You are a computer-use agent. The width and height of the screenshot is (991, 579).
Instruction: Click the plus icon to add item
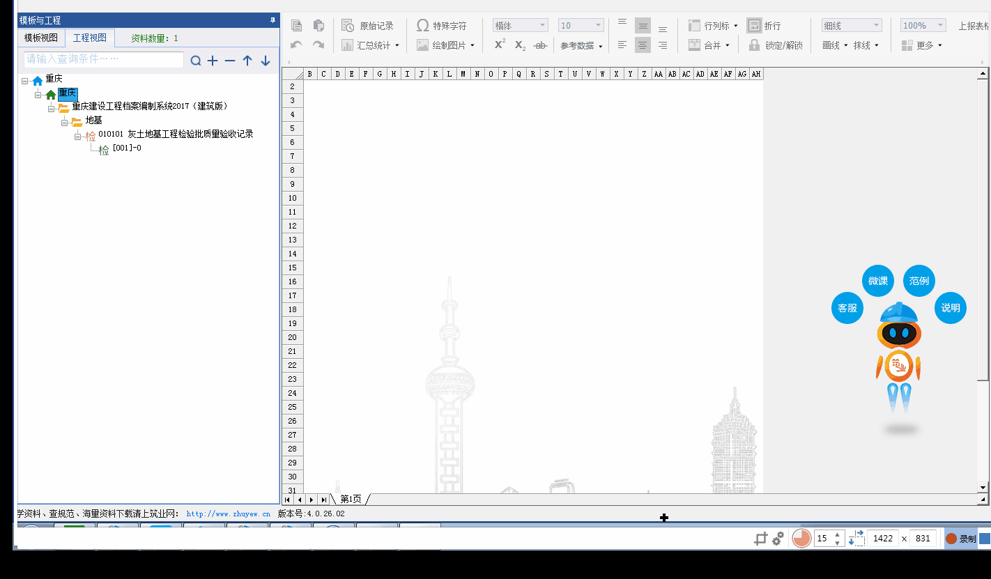point(213,61)
